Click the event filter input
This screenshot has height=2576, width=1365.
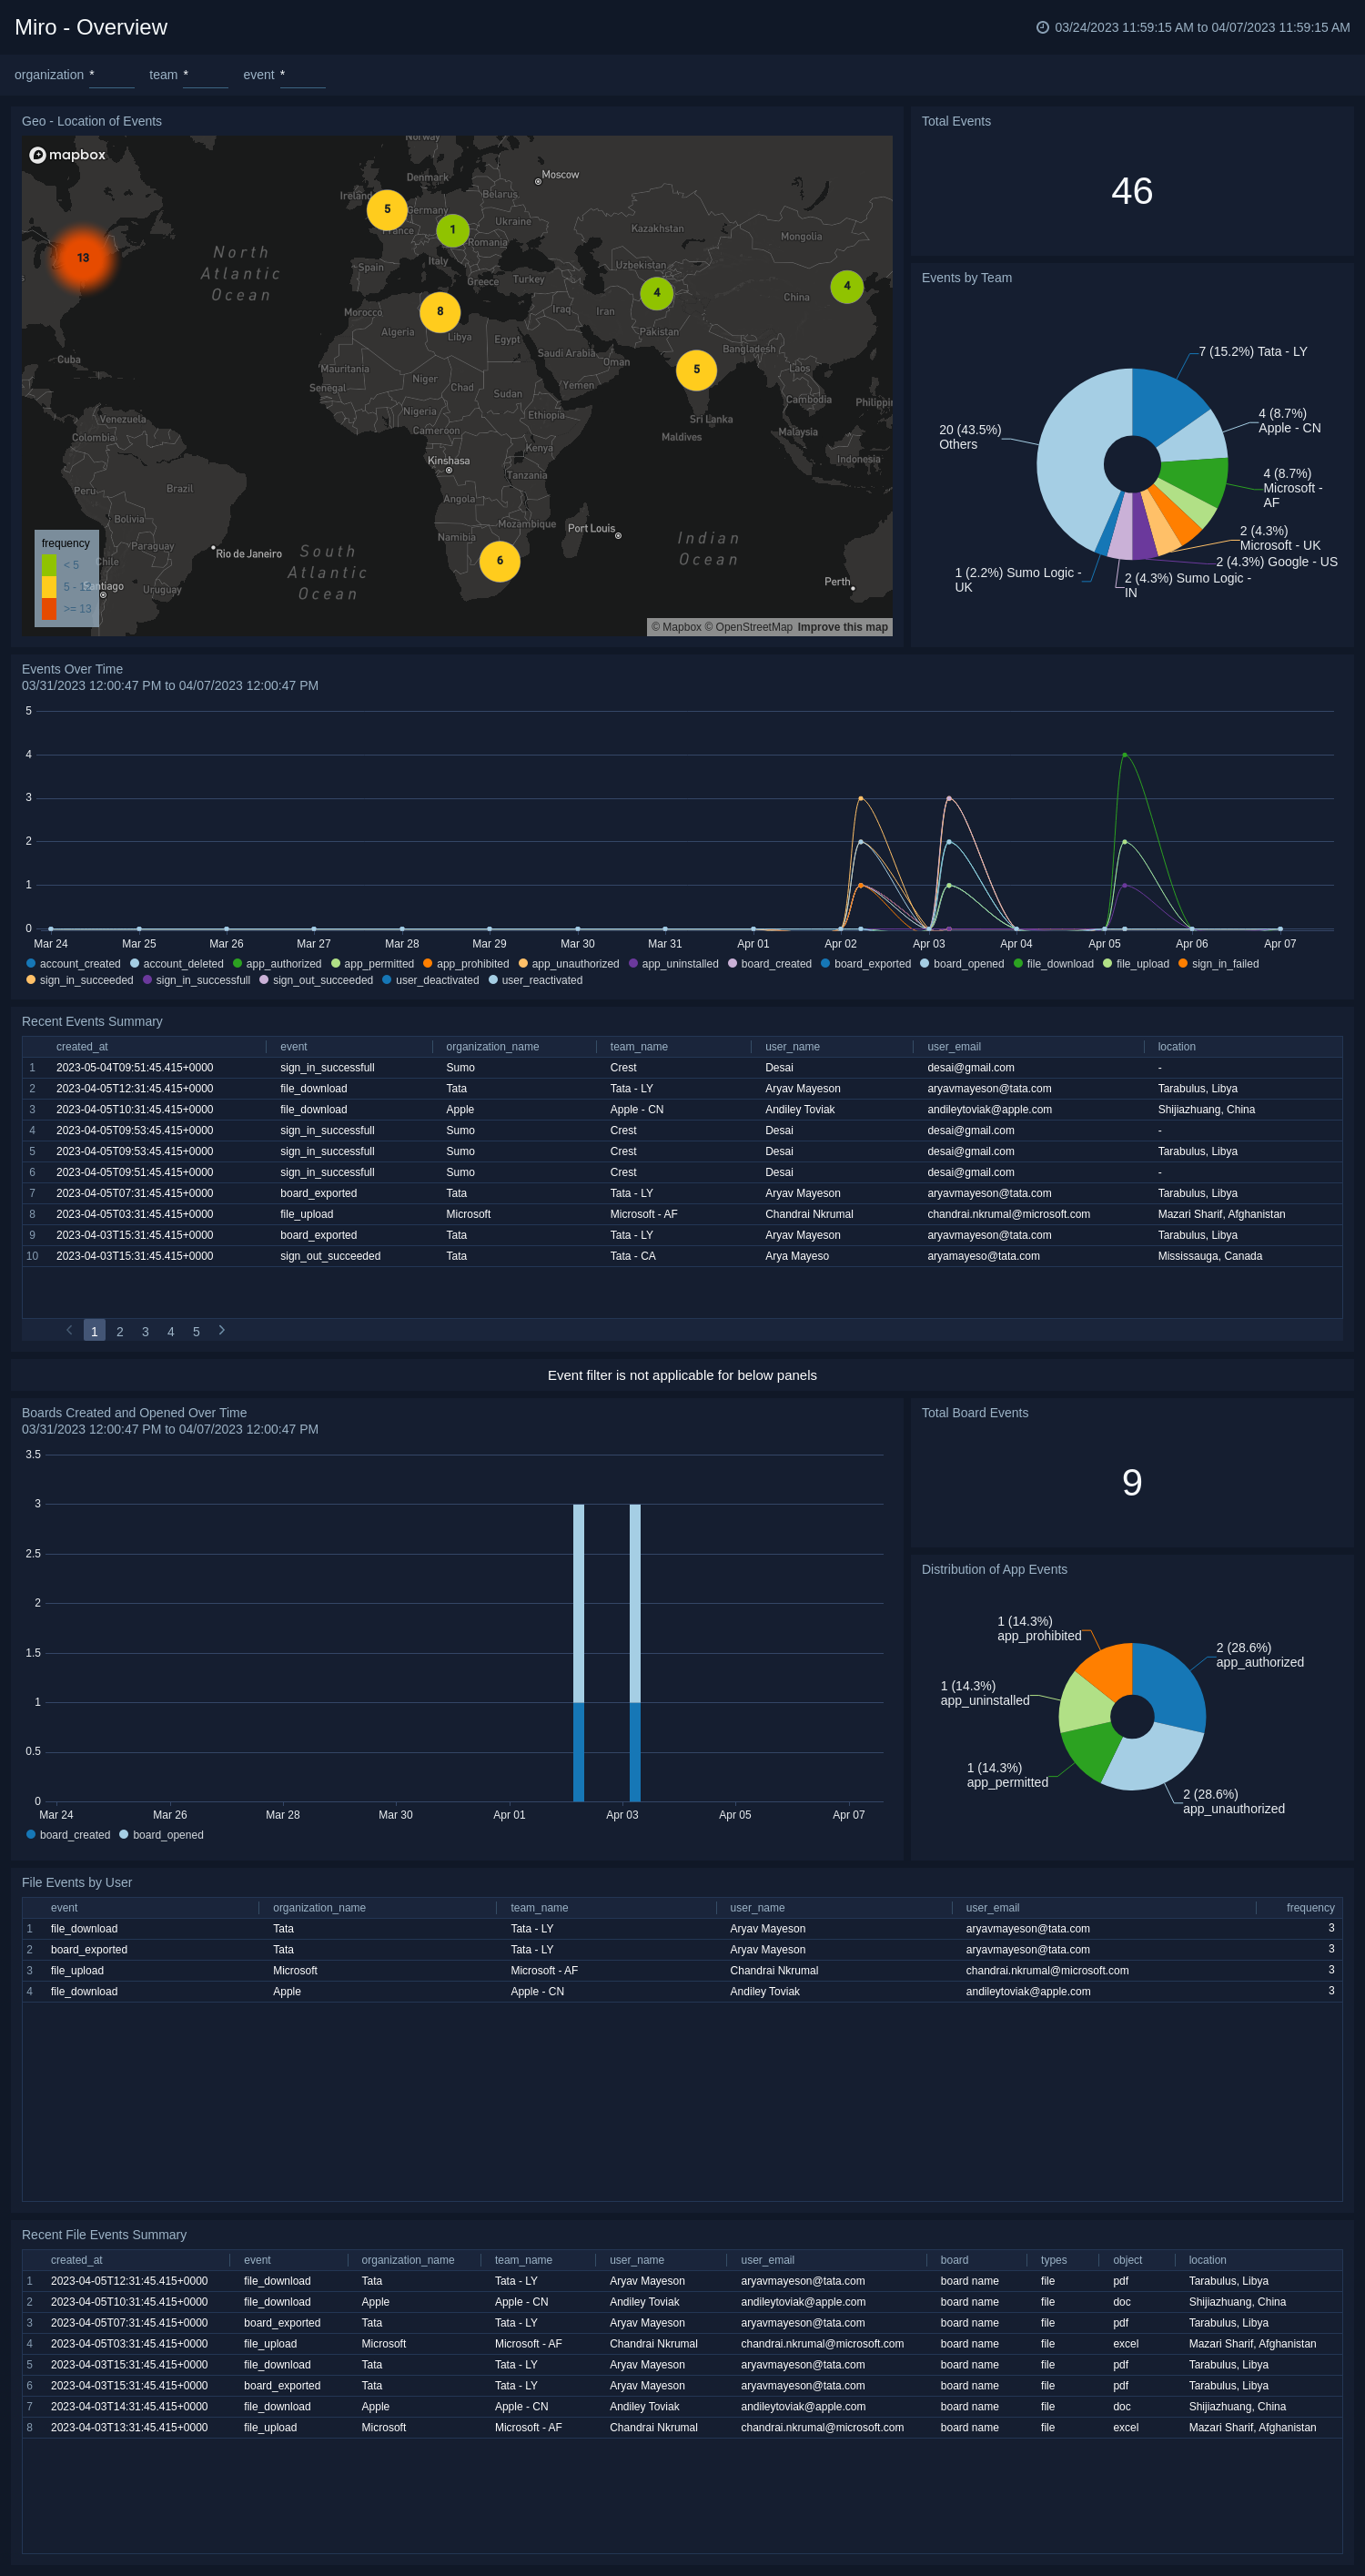(x=302, y=76)
